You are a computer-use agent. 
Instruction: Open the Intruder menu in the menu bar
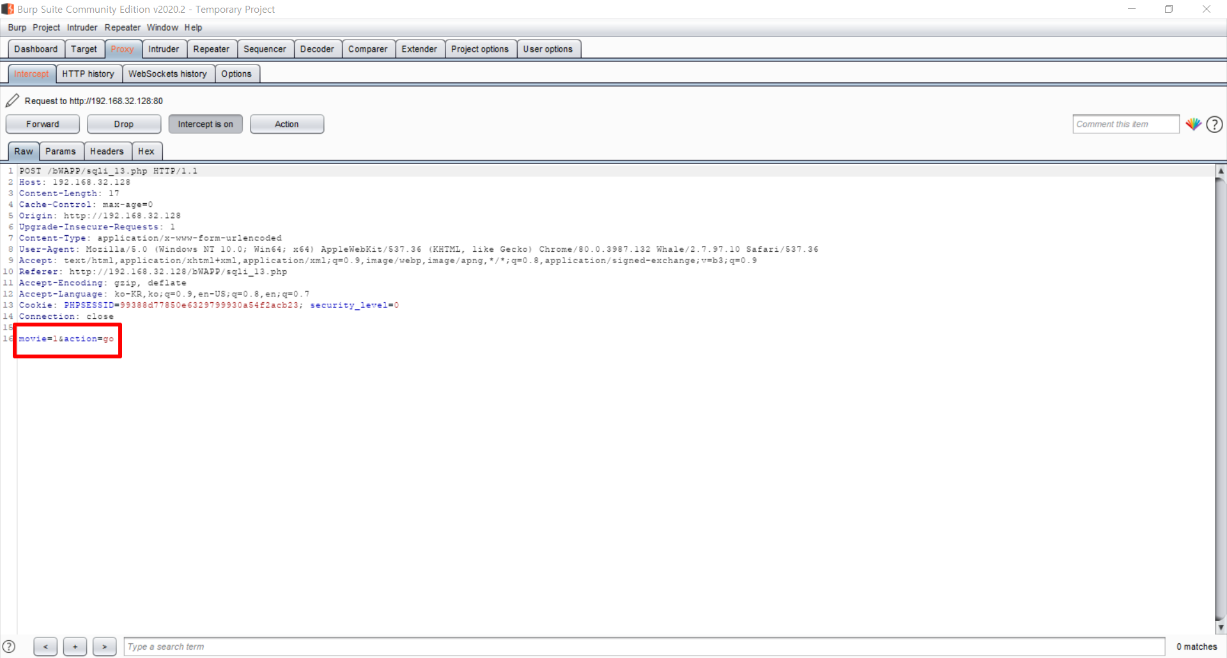(x=82, y=27)
